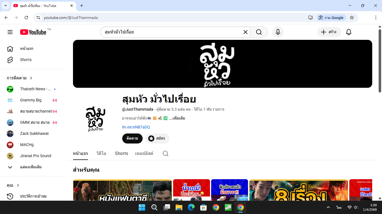Open the 8 เรื่อง video thumbnail
Screen dimensions: 382x214
click(x=299, y=190)
